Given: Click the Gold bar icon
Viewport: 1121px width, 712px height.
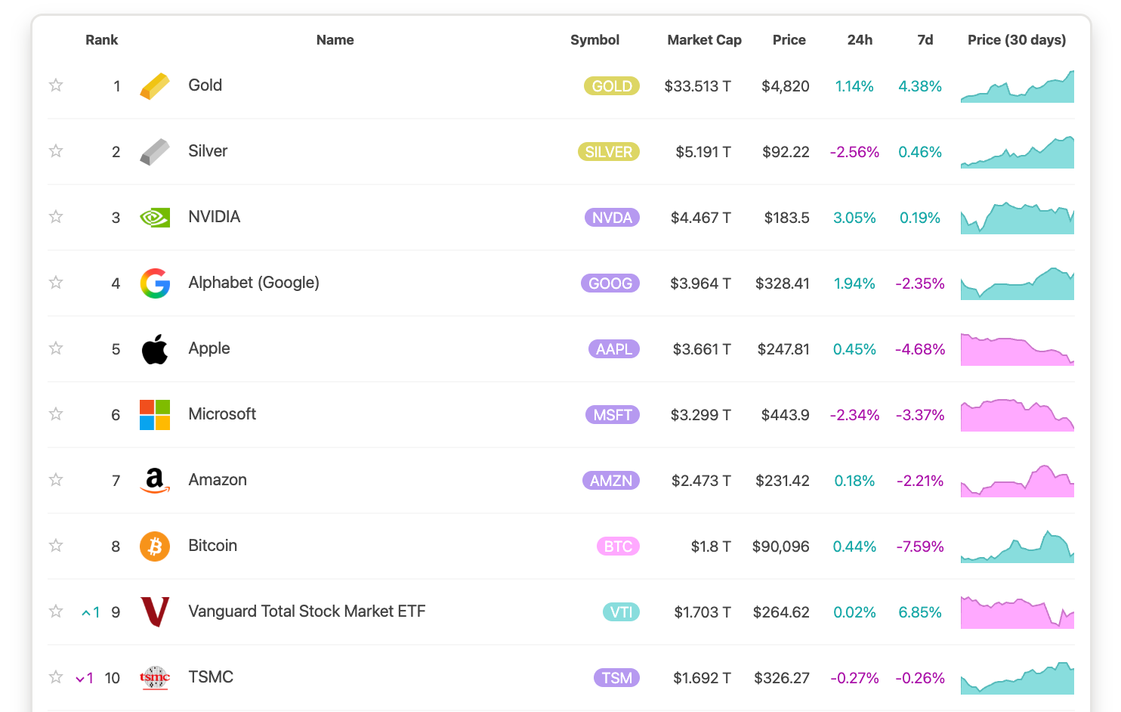Looking at the screenshot, I should (155, 86).
